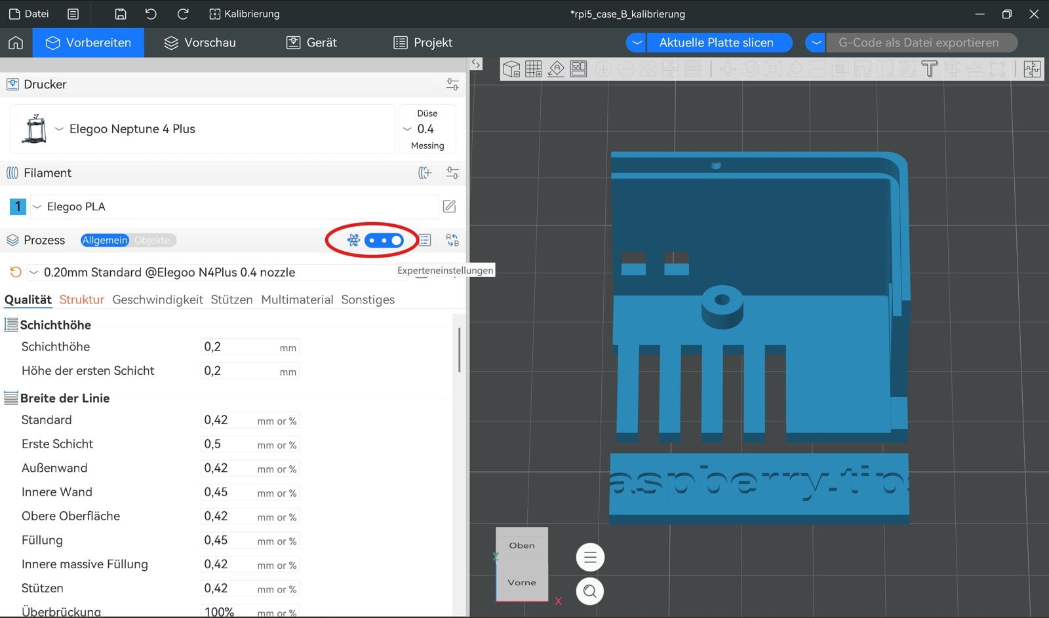Click the Höhe der ersten Schicht field
This screenshot has height=618, width=1049.
(x=250, y=371)
